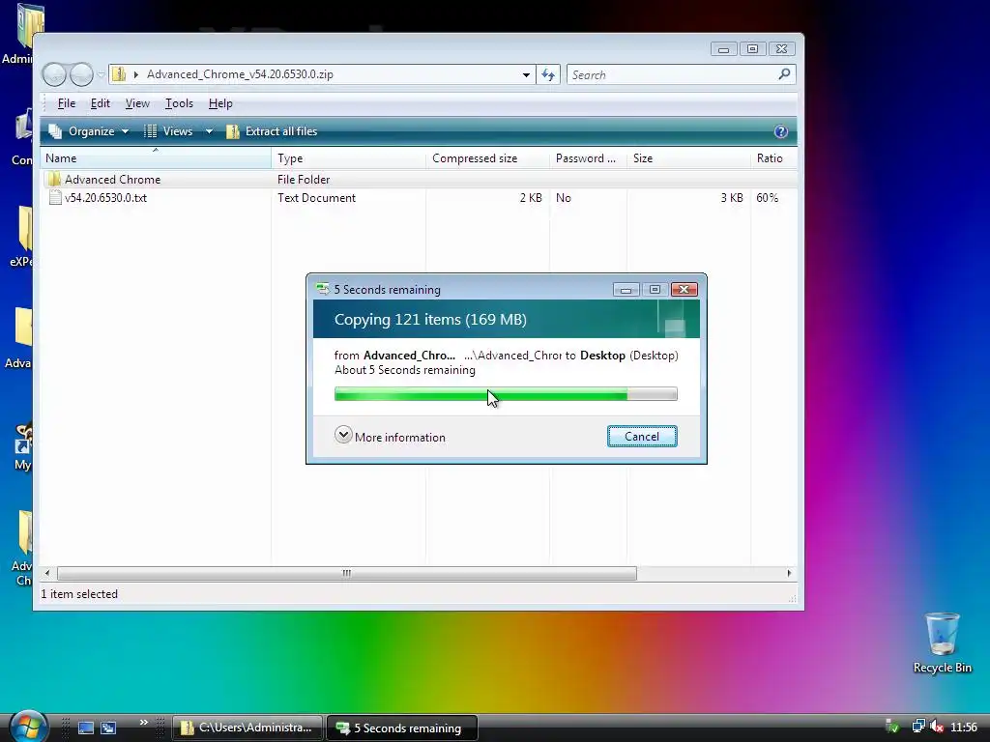Sort by the Name column header
Image resolution: width=990 pixels, height=742 pixels.
156,158
